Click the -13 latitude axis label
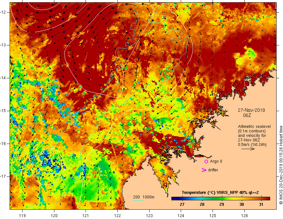This screenshot has width=283, height=219. coord(4,45)
